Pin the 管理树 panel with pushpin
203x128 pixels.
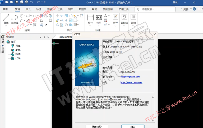[x=44, y=37]
